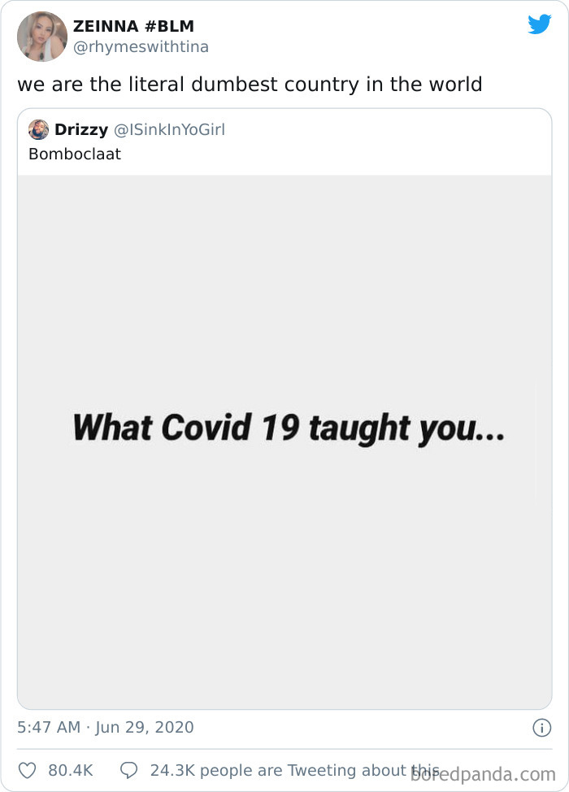Click the Jun 29, 2020 date

coord(145,729)
